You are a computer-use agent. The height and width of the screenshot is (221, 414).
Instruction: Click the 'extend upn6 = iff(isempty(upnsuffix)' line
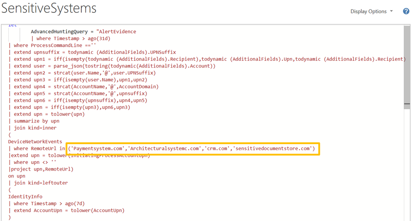(78, 100)
